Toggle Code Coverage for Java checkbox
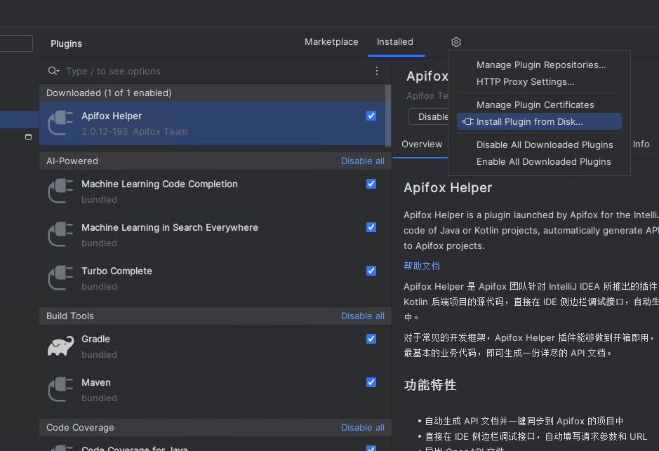 tap(371, 448)
